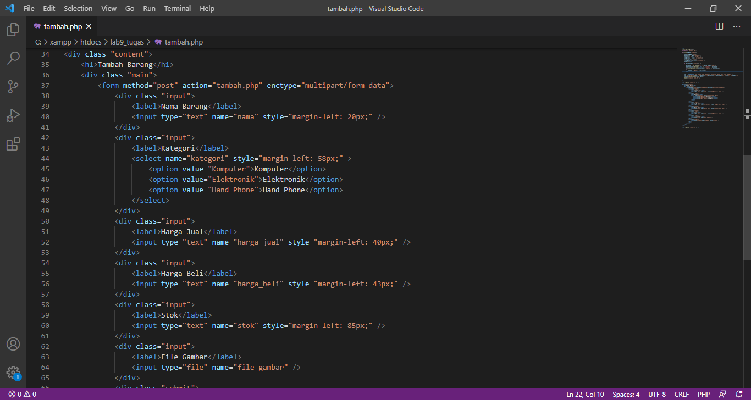The image size is (751, 400).
Task: Click the Accounts icon in activity bar
Action: 13,344
